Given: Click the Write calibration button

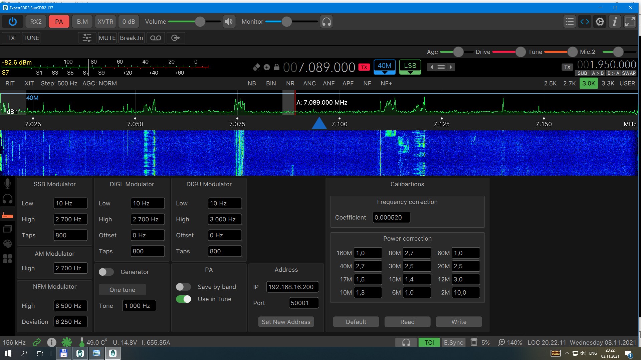Looking at the screenshot, I should [459, 322].
